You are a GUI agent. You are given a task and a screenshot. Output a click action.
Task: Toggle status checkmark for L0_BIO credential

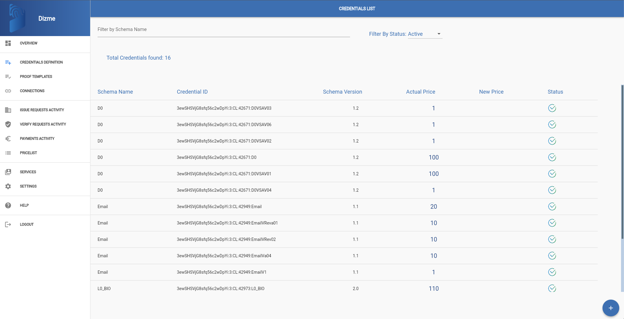coord(552,288)
